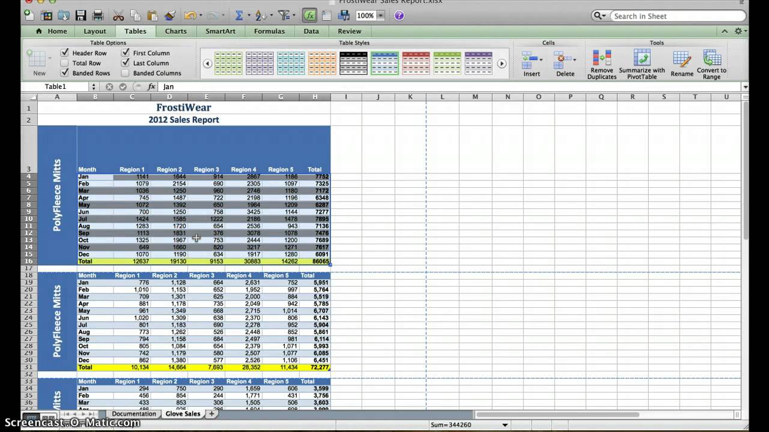Switch to the Formulas tab
769x432 pixels.
coord(269,31)
